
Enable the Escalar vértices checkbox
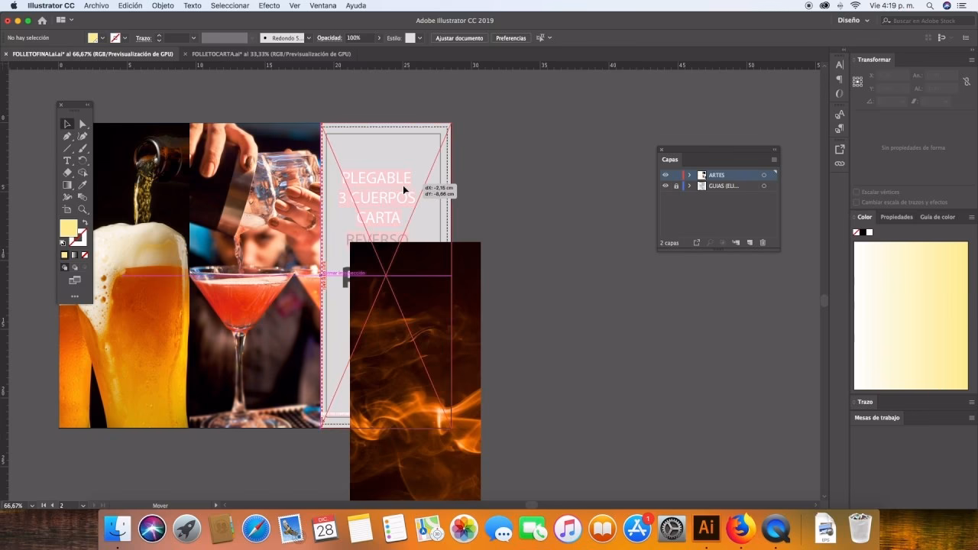(855, 192)
